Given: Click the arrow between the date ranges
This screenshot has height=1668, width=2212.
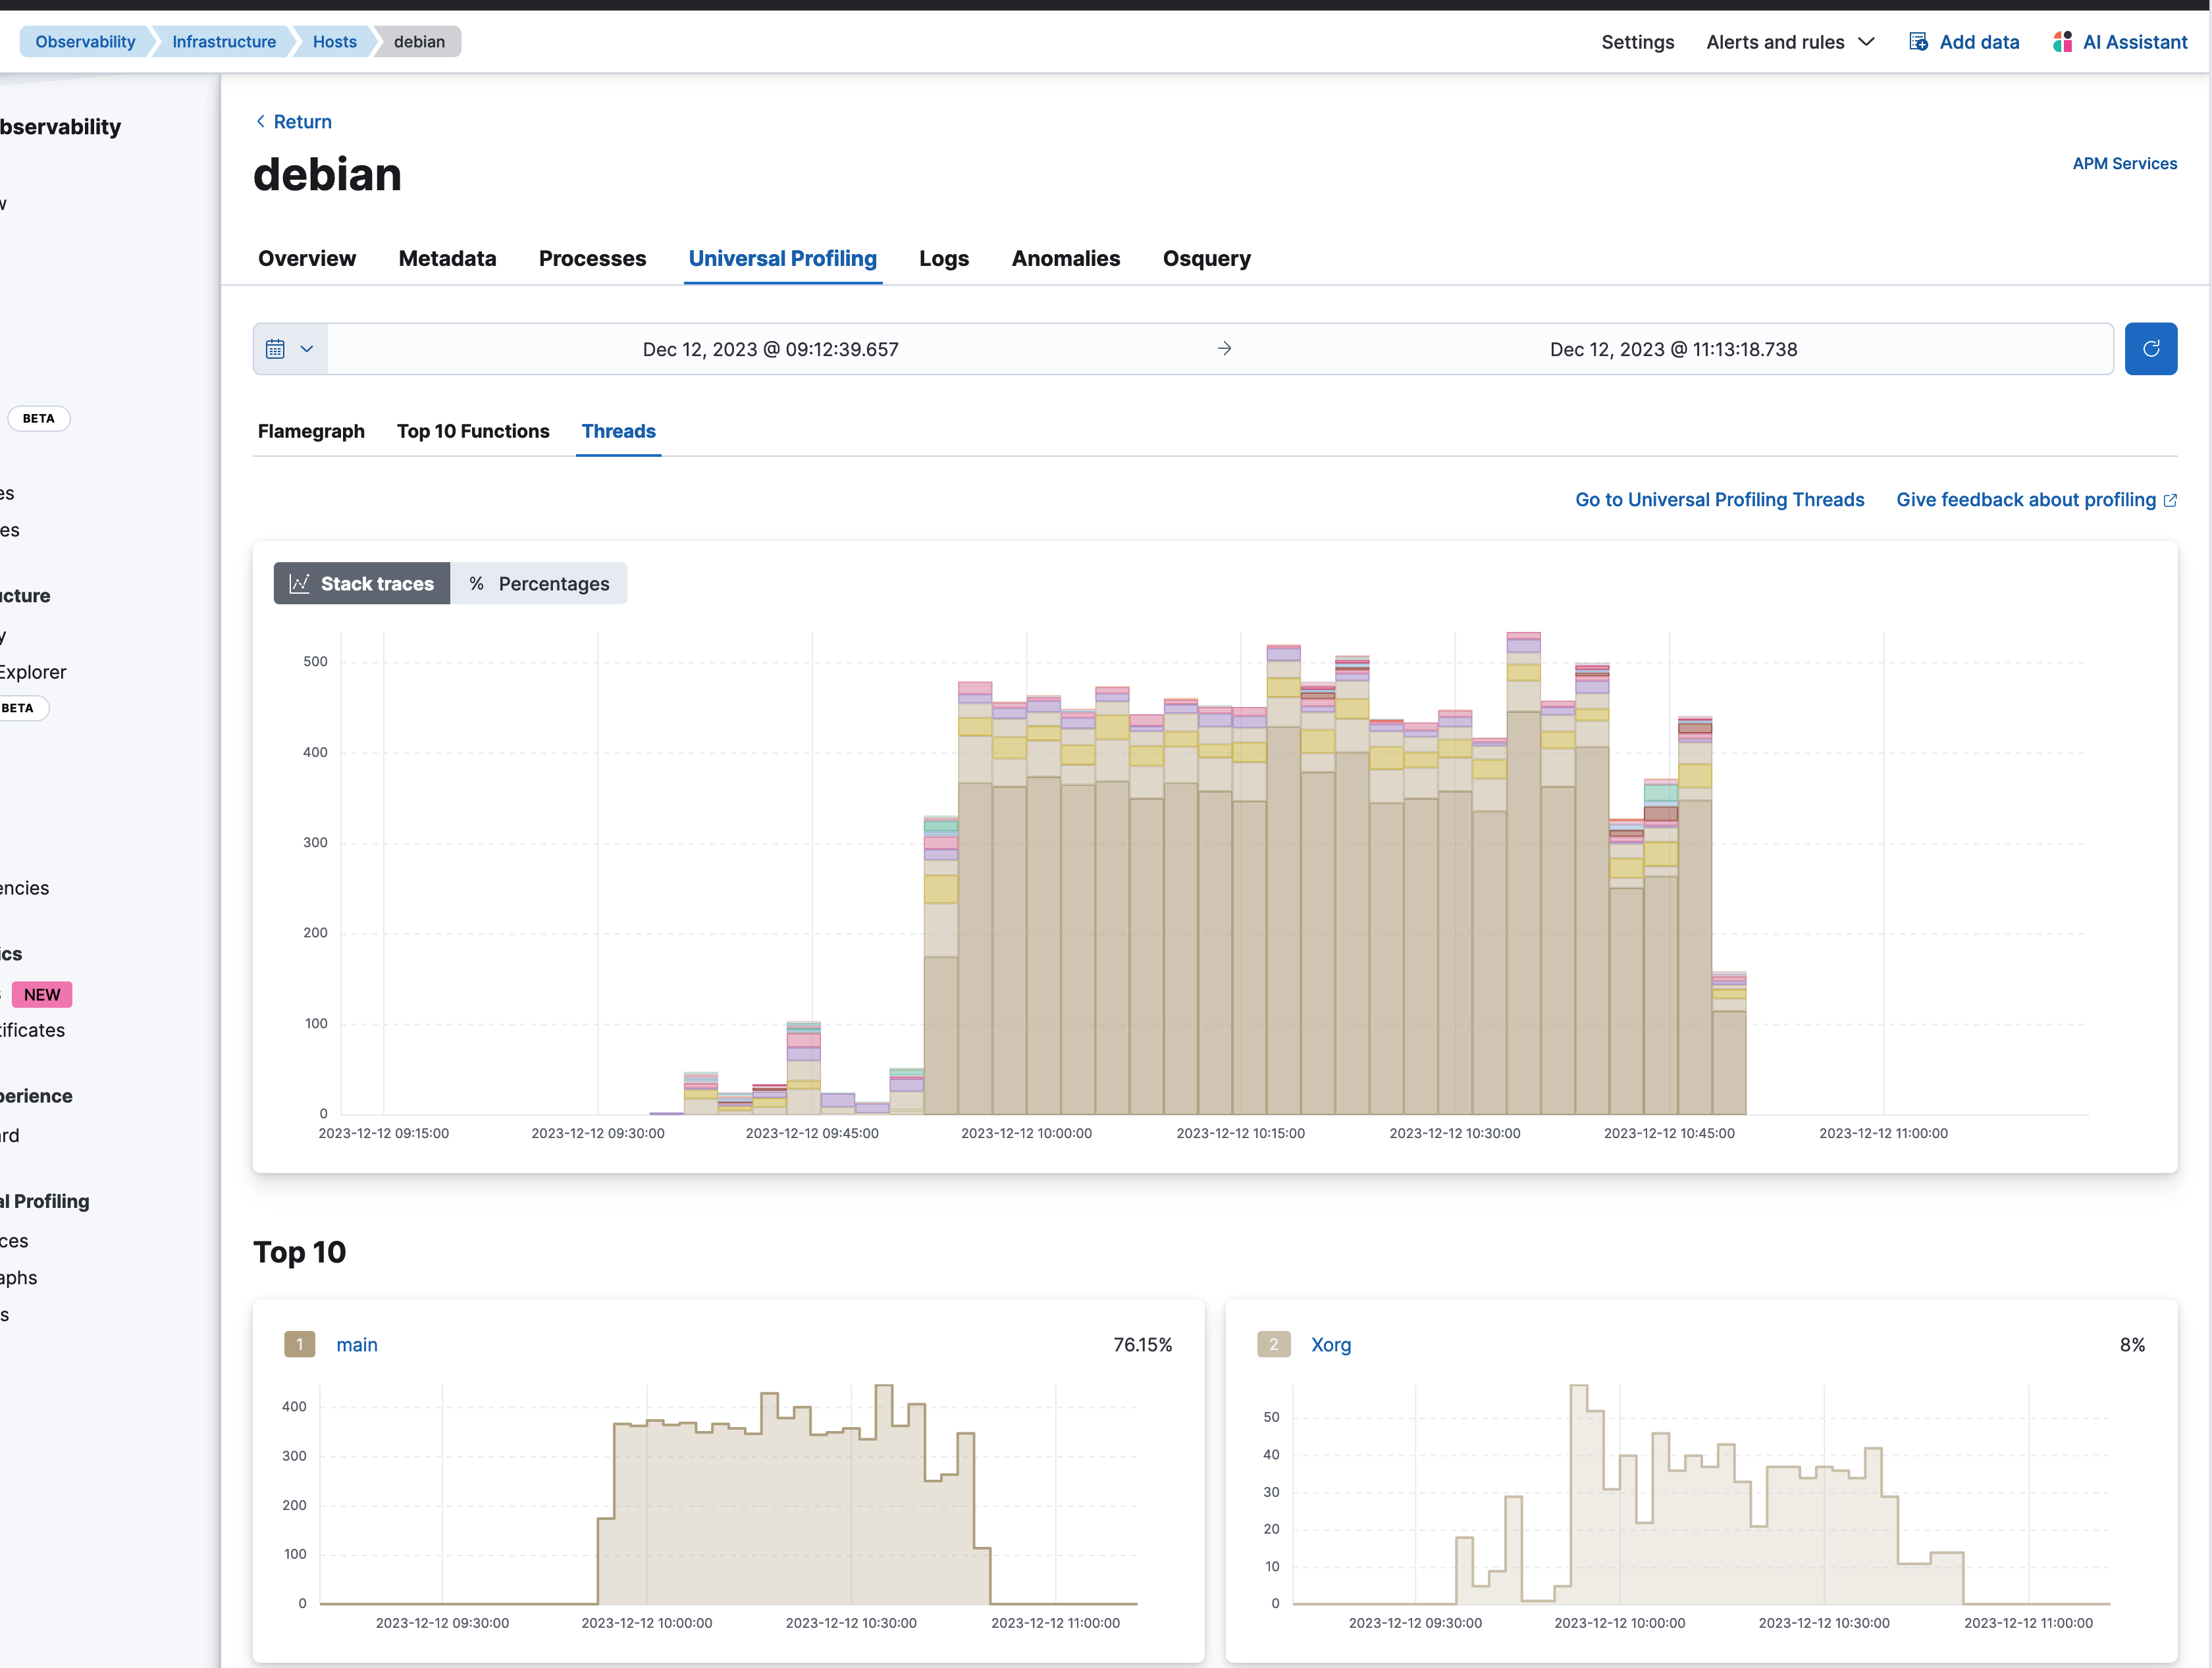Looking at the screenshot, I should click(x=1224, y=349).
